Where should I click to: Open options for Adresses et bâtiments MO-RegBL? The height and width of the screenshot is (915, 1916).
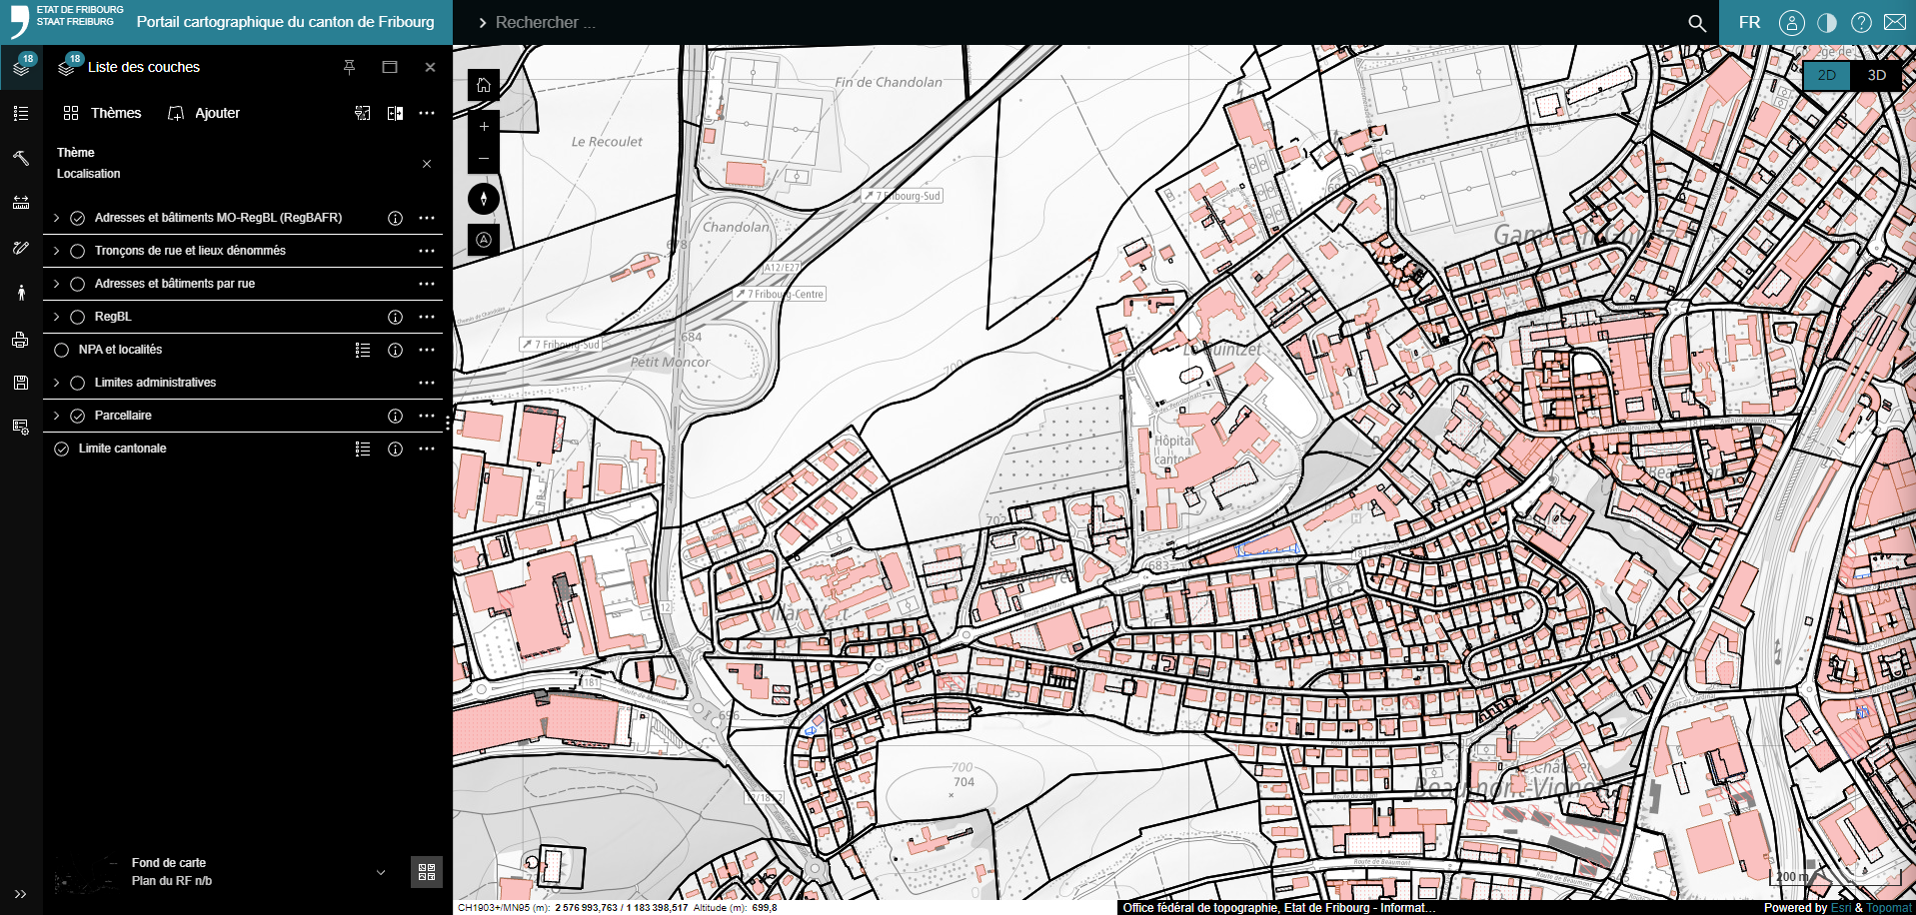pyautogui.click(x=427, y=218)
